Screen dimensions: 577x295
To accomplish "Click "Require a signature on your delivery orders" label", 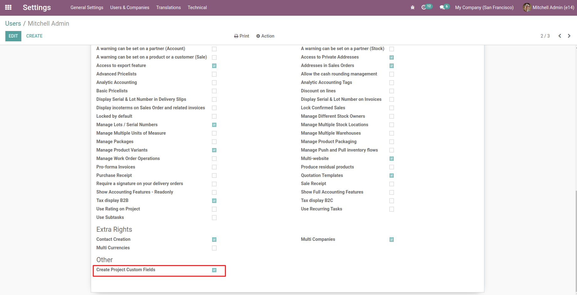I will 140,184.
